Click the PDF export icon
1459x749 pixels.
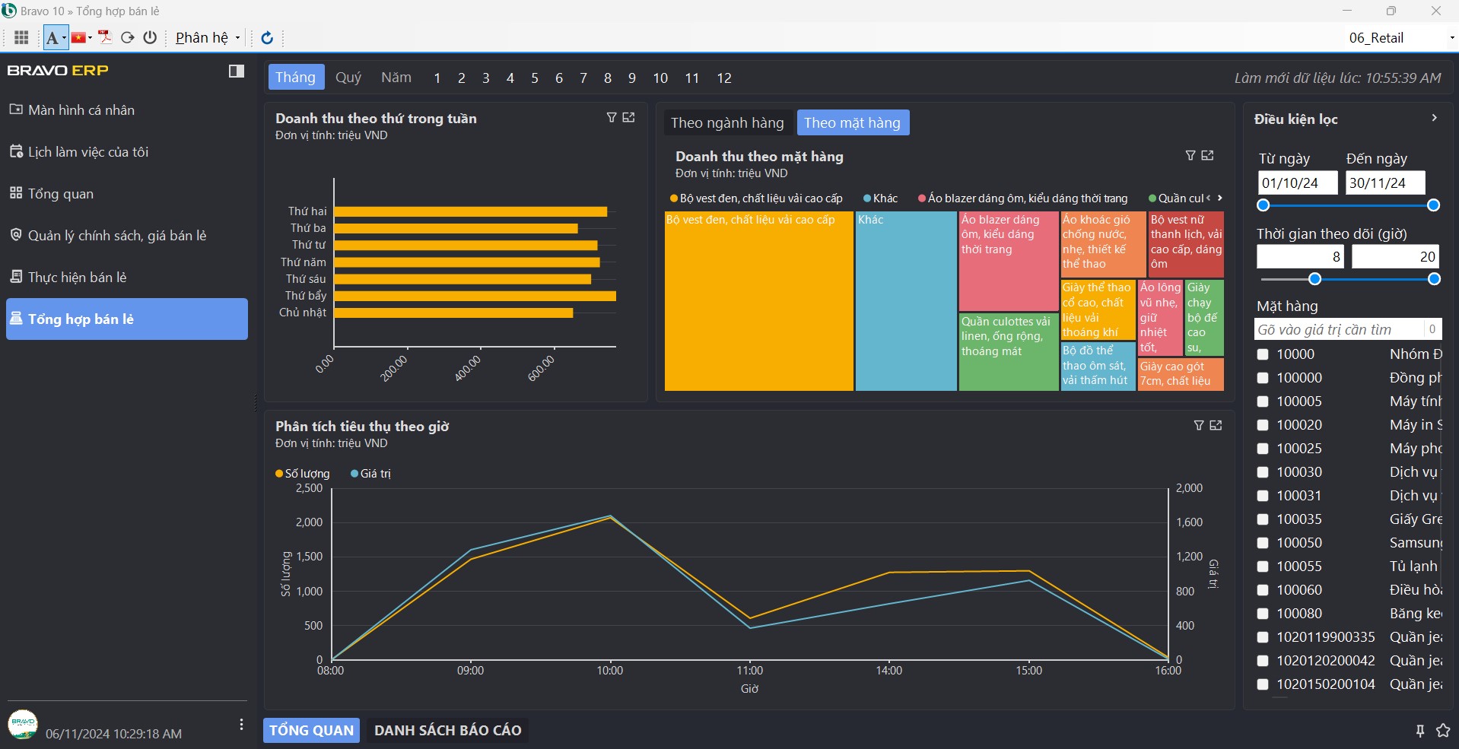pyautogui.click(x=105, y=37)
